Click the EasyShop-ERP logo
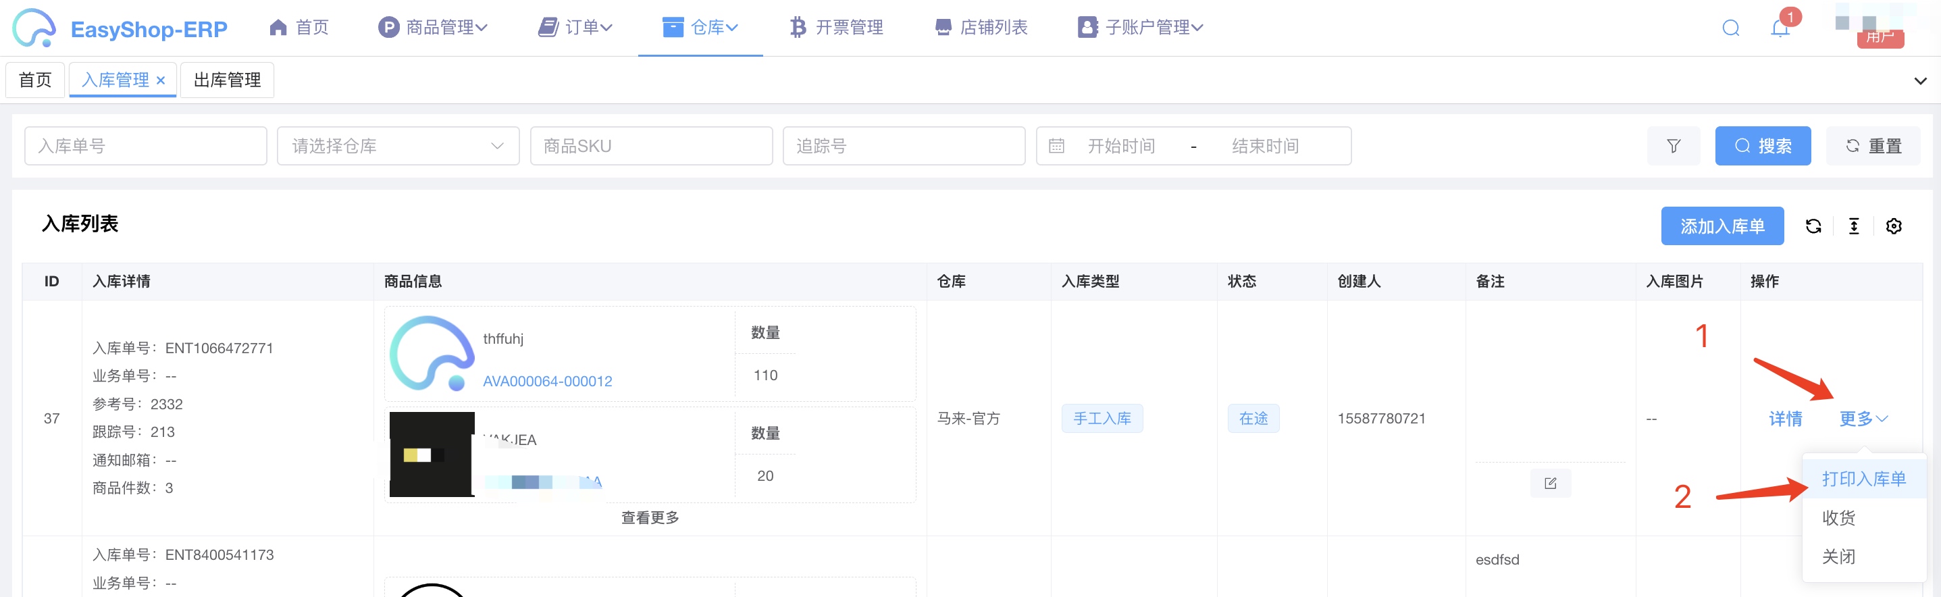This screenshot has height=597, width=1941. click(120, 28)
